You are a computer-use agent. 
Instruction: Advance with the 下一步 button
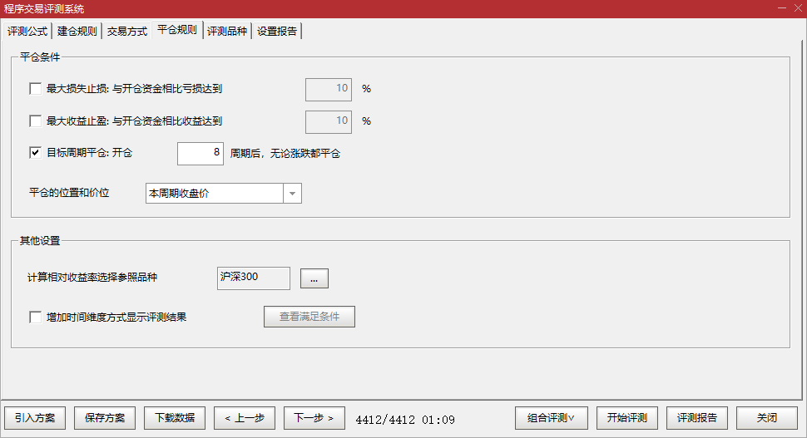coord(314,417)
